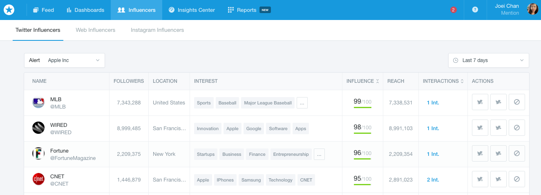Block the MLB influencer
This screenshot has width=541, height=195.
(517, 102)
